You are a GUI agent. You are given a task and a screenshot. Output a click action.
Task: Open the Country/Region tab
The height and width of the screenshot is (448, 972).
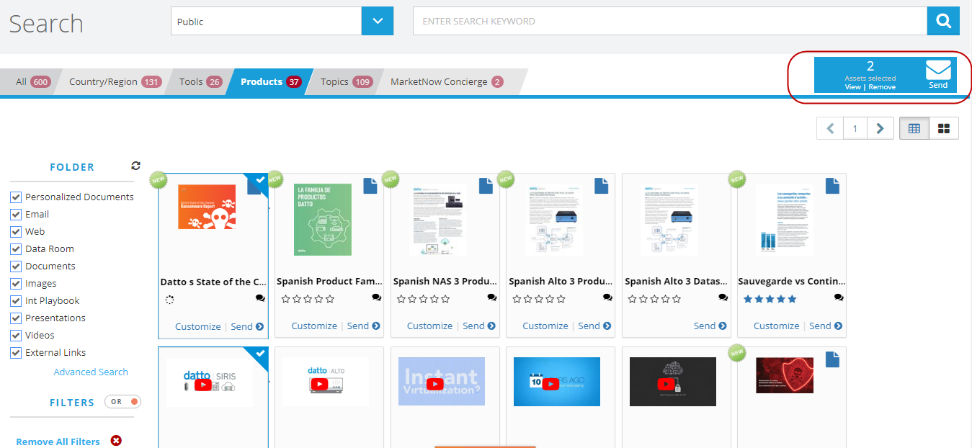tap(115, 81)
